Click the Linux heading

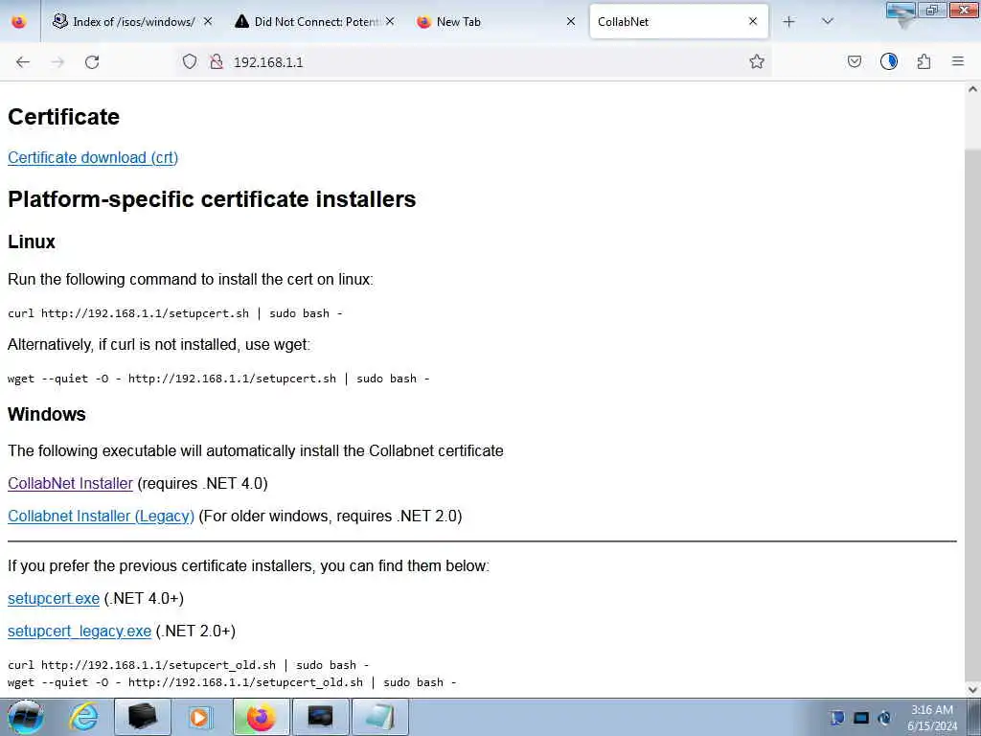(32, 241)
